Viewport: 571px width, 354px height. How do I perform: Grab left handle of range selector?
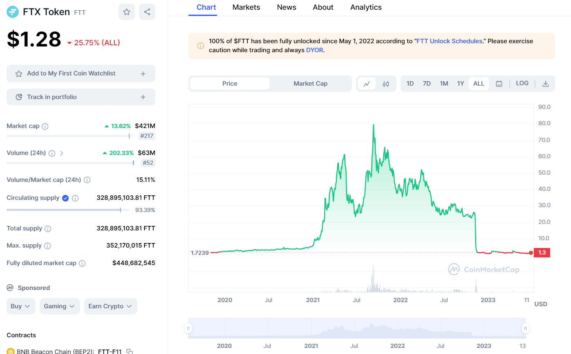point(188,328)
